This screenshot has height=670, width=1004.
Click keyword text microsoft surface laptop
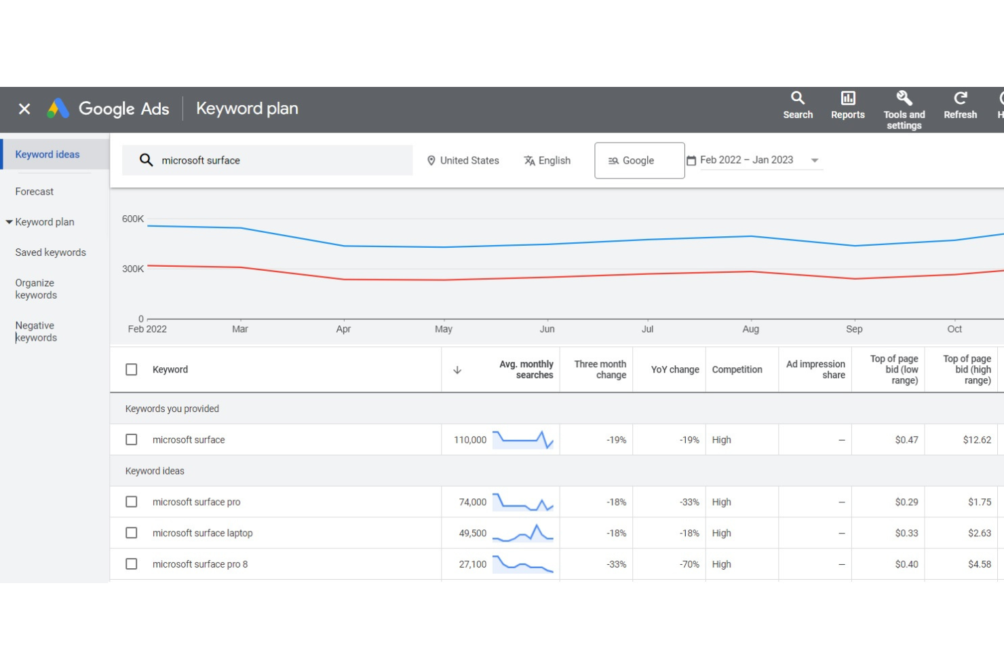tap(202, 533)
